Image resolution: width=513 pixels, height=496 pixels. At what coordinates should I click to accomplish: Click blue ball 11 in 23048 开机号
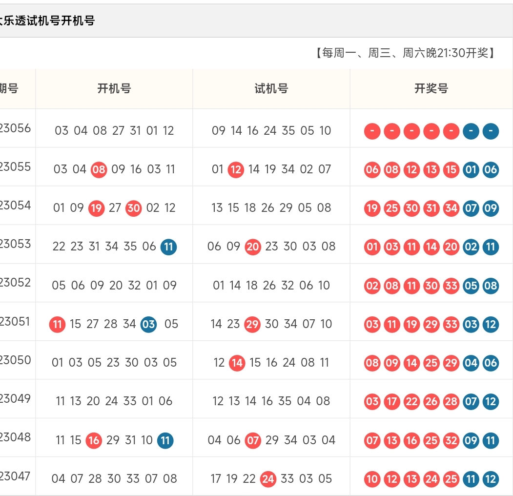click(165, 440)
